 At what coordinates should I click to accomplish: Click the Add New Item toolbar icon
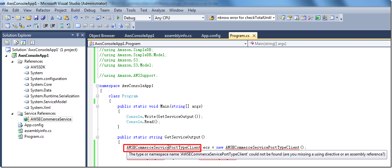(x=18, y=18)
